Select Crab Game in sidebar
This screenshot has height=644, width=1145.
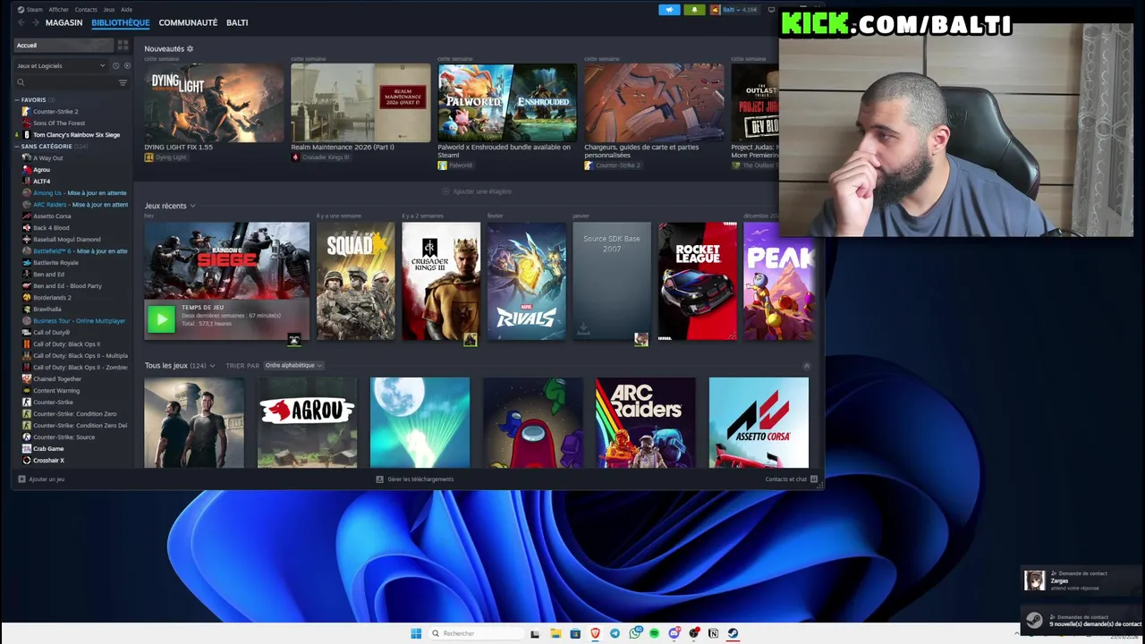[x=48, y=449]
